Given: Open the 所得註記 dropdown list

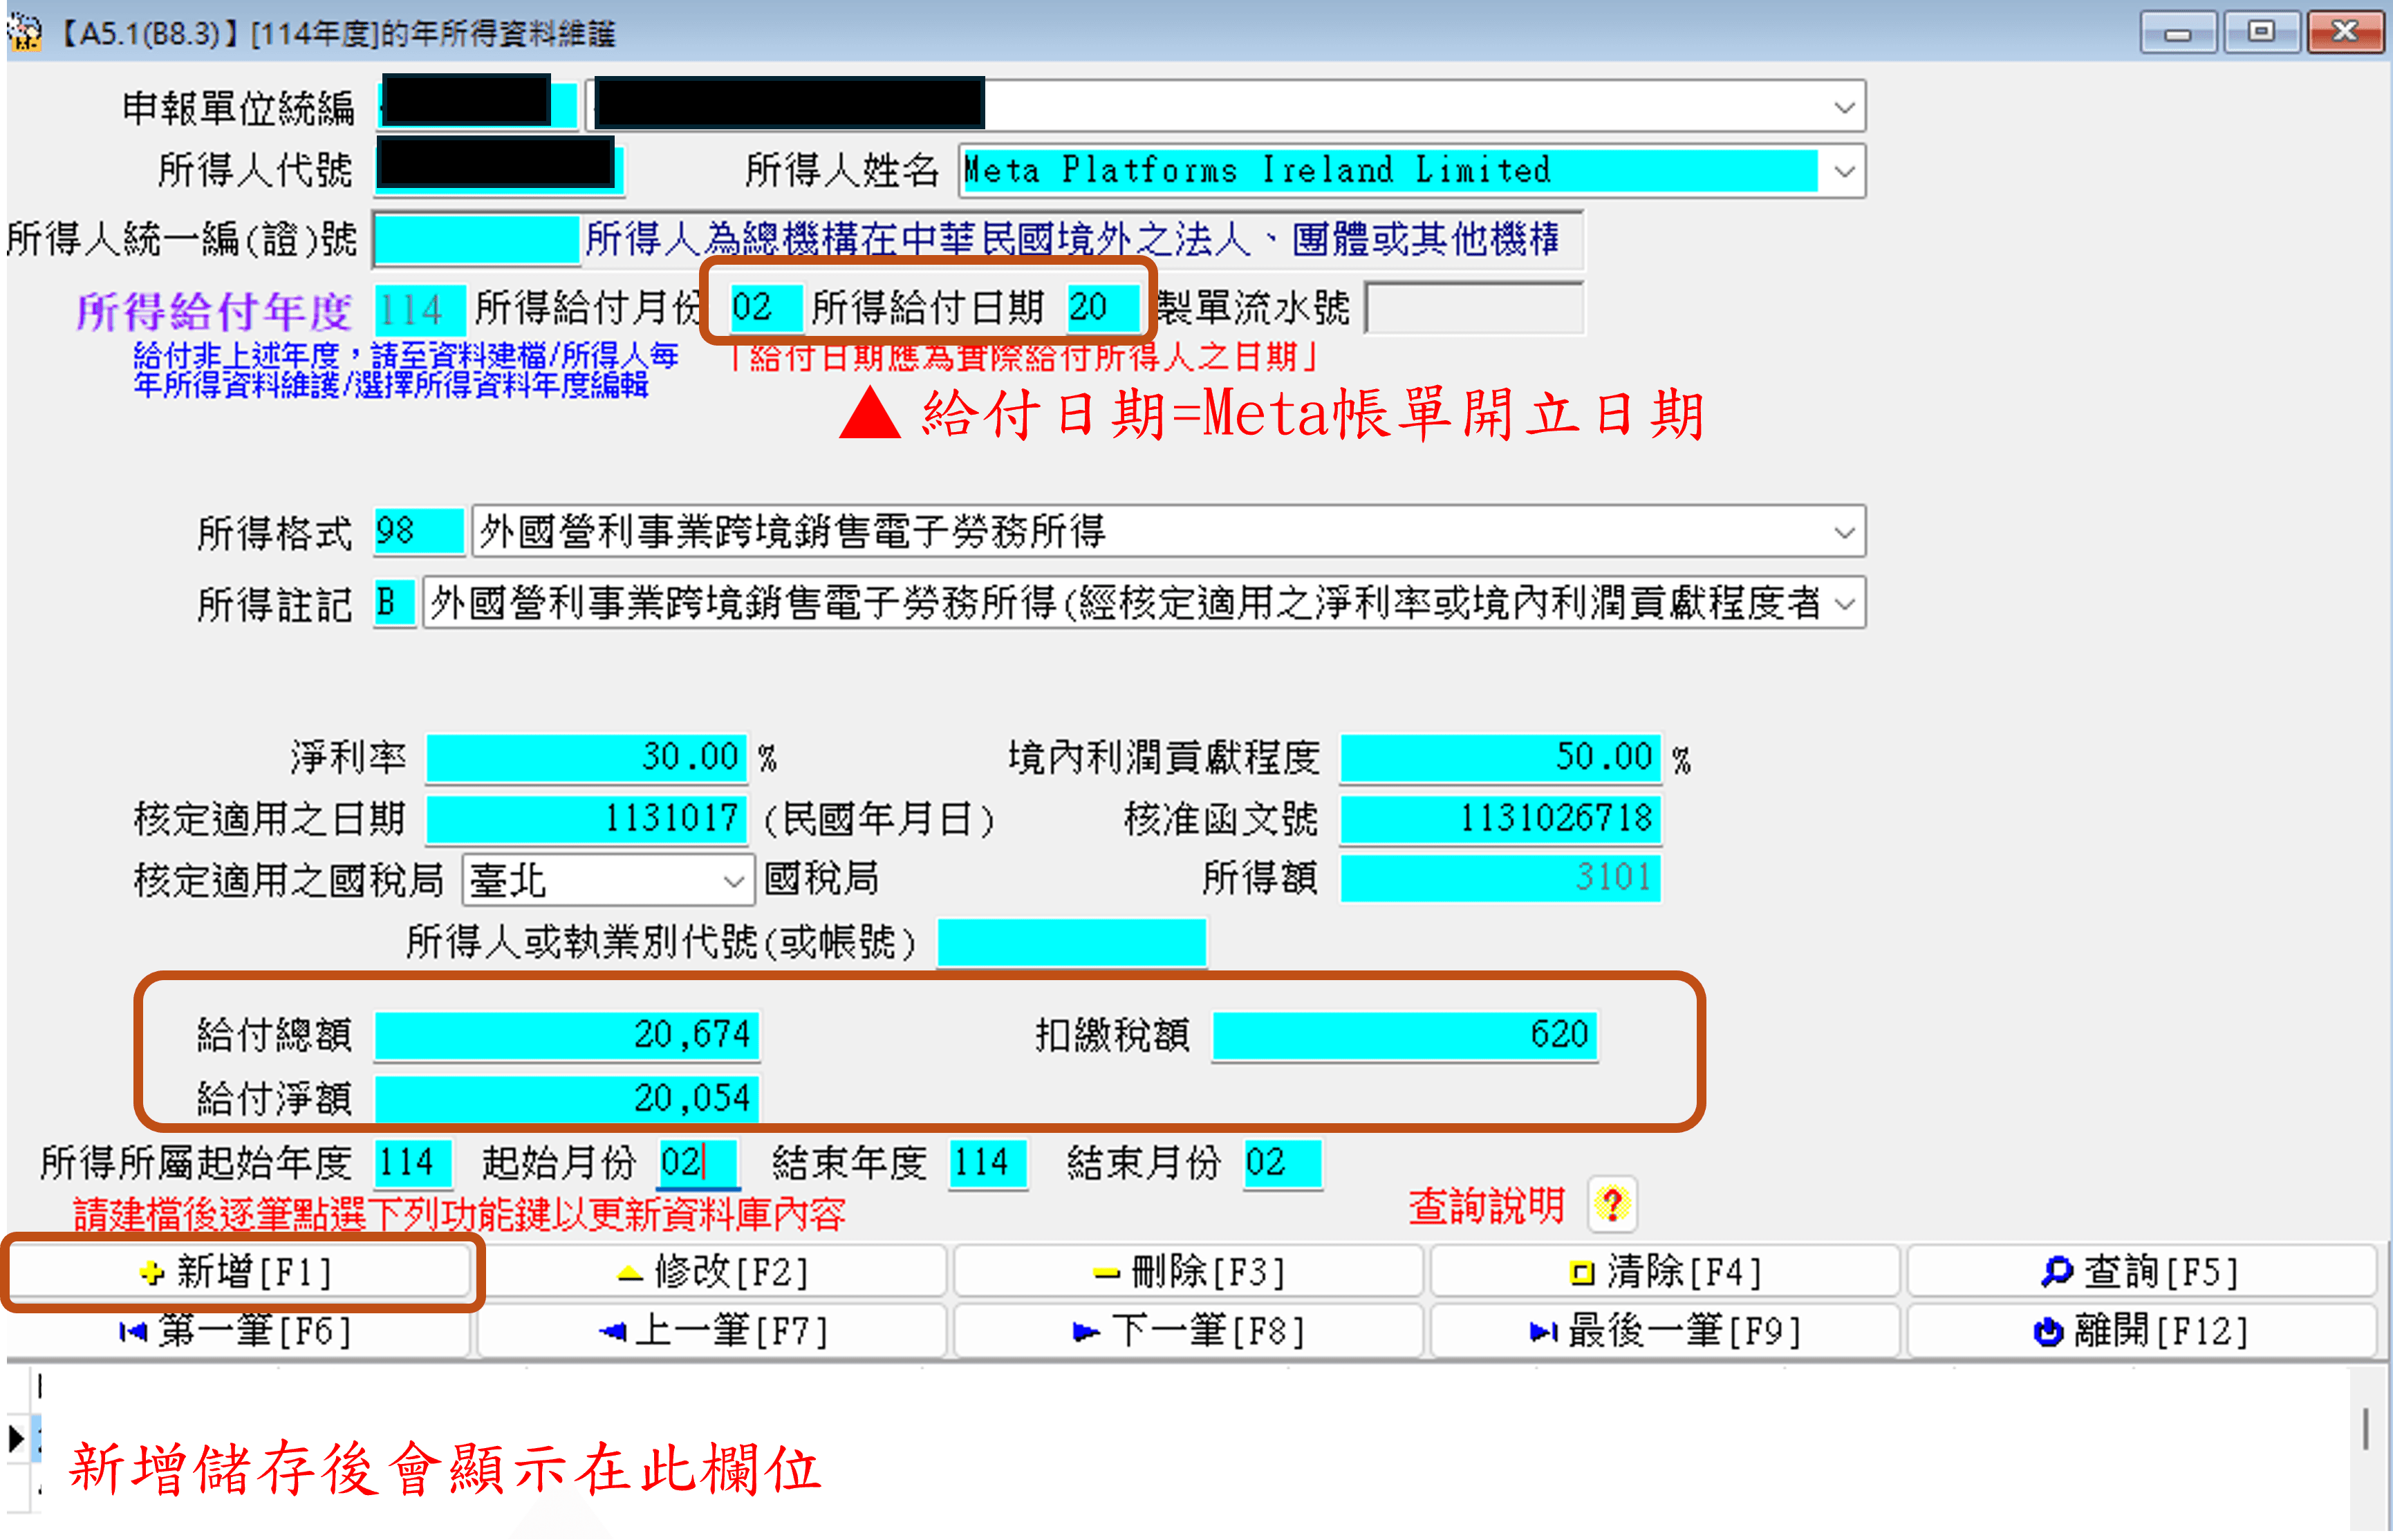Looking at the screenshot, I should click(1844, 603).
